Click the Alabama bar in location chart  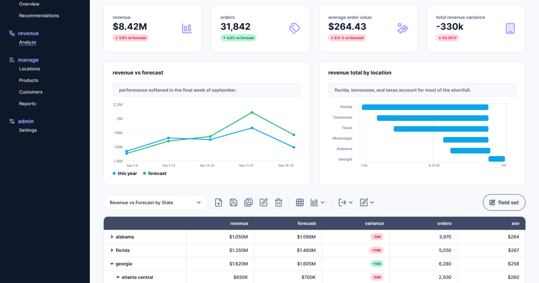(x=470, y=150)
